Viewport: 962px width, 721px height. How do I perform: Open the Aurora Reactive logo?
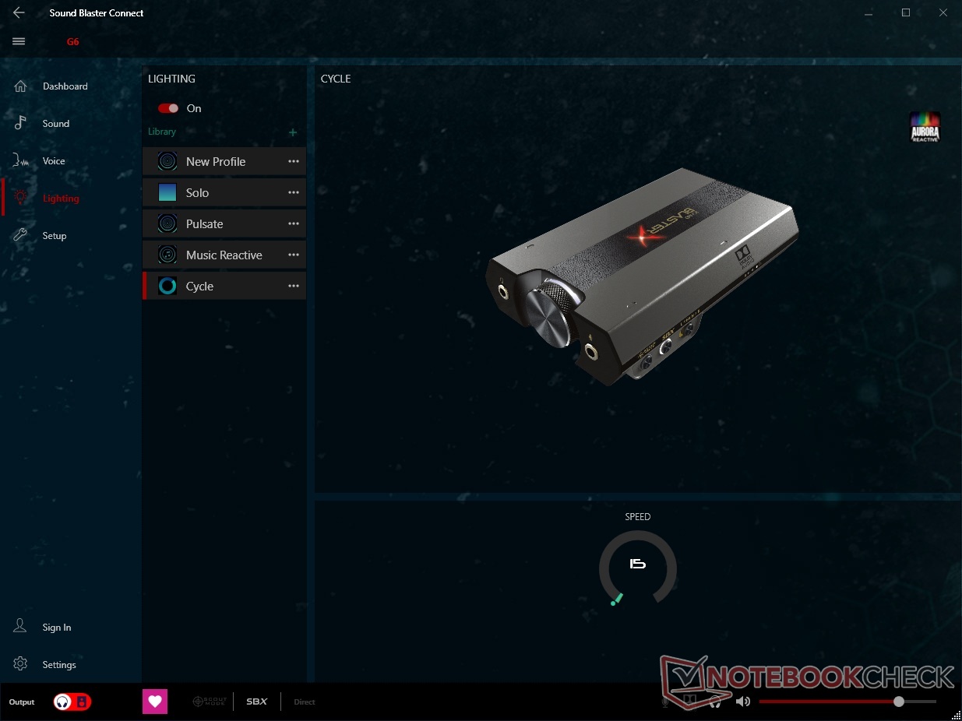point(925,127)
